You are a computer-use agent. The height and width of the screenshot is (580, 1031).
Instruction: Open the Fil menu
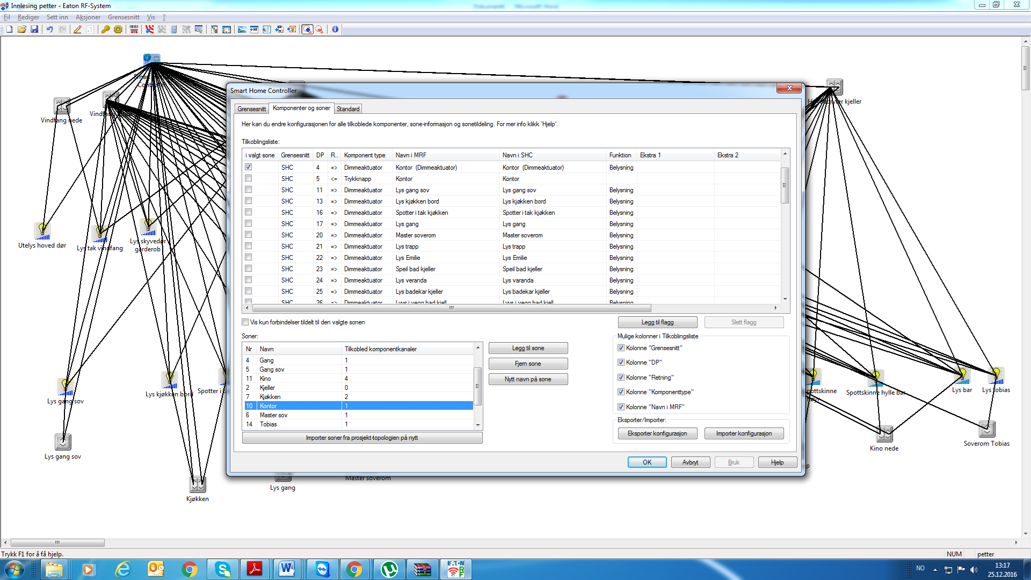7,17
